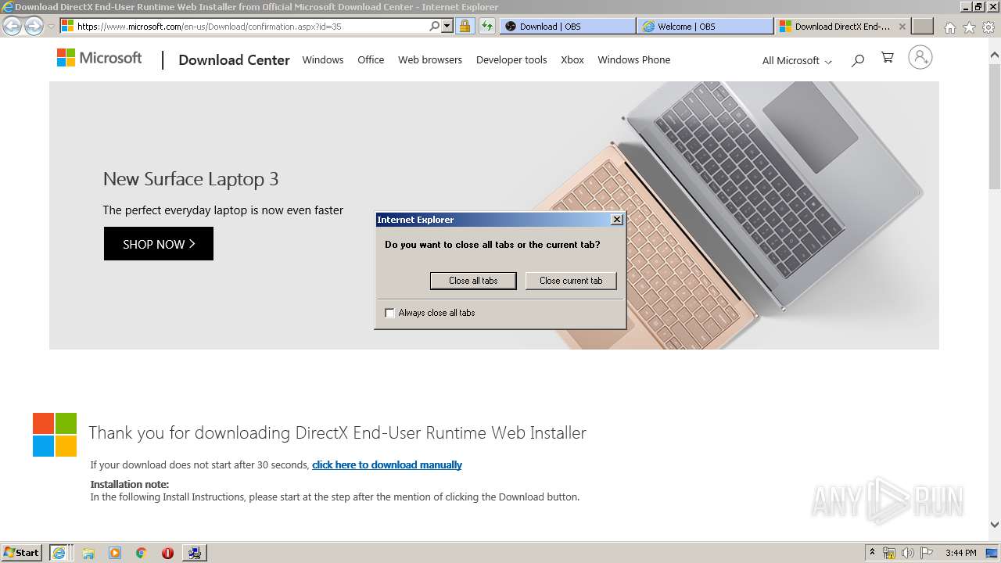
Task: Check the Always close all tabs checkbox
Action: click(x=389, y=313)
